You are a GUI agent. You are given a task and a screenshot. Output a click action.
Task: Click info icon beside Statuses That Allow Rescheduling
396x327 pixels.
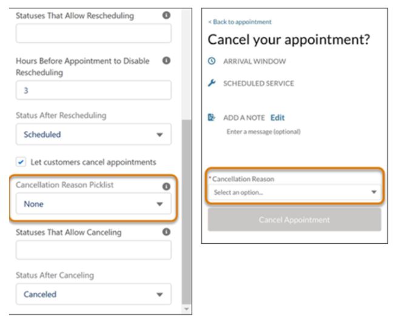(x=164, y=13)
